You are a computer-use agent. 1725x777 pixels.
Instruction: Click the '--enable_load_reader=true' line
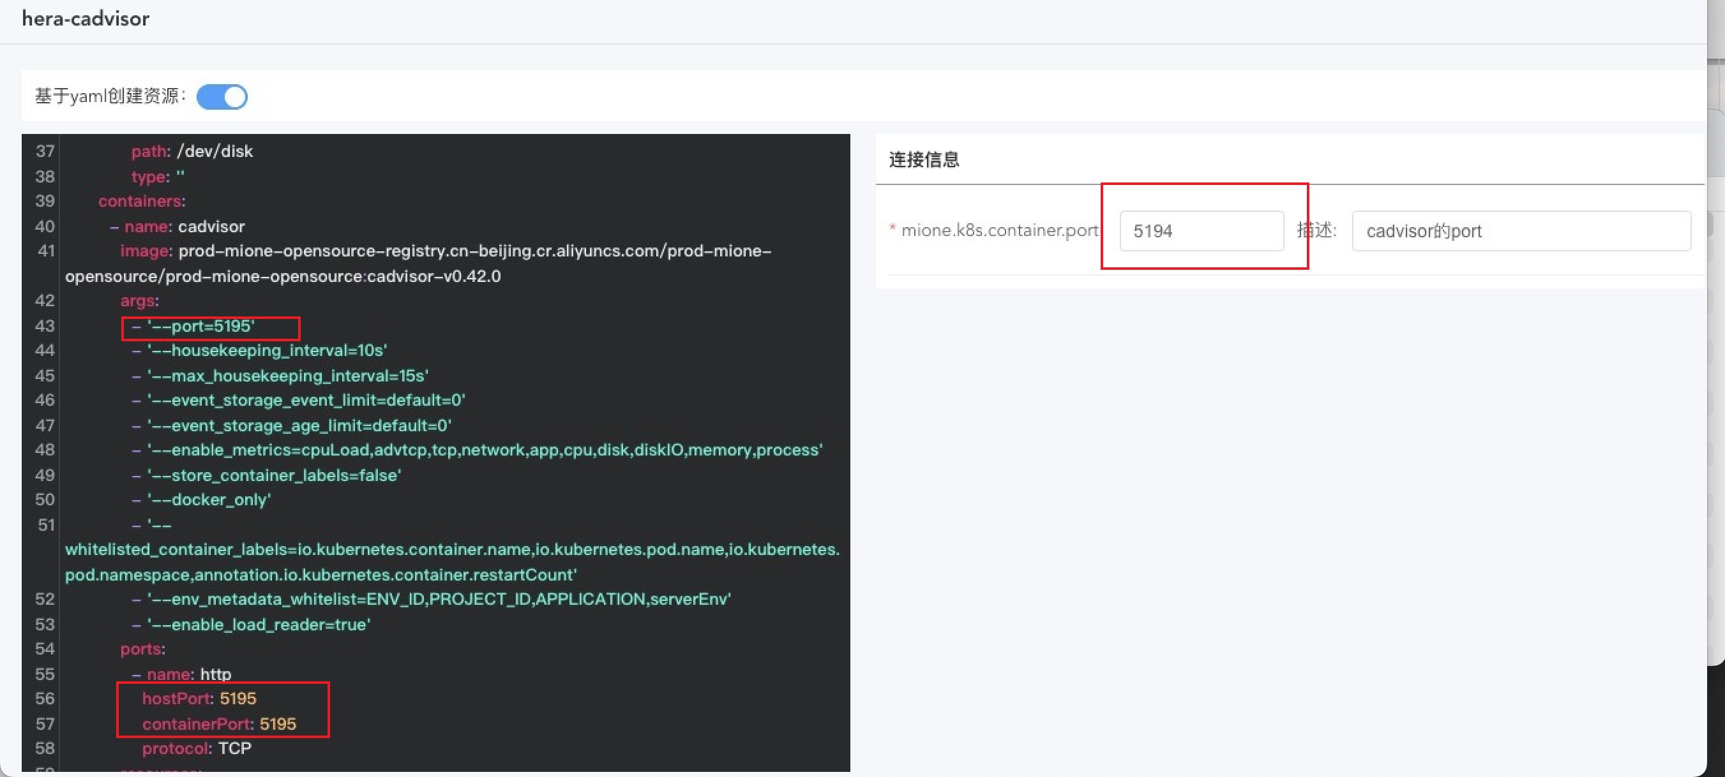point(251,625)
